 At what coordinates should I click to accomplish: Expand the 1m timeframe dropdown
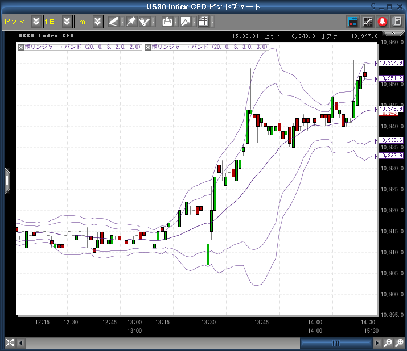(x=97, y=22)
